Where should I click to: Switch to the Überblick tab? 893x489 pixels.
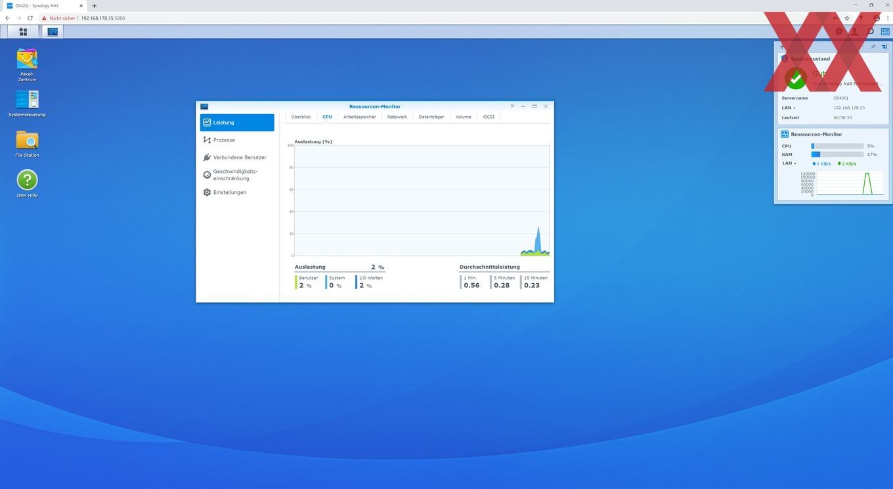301,117
